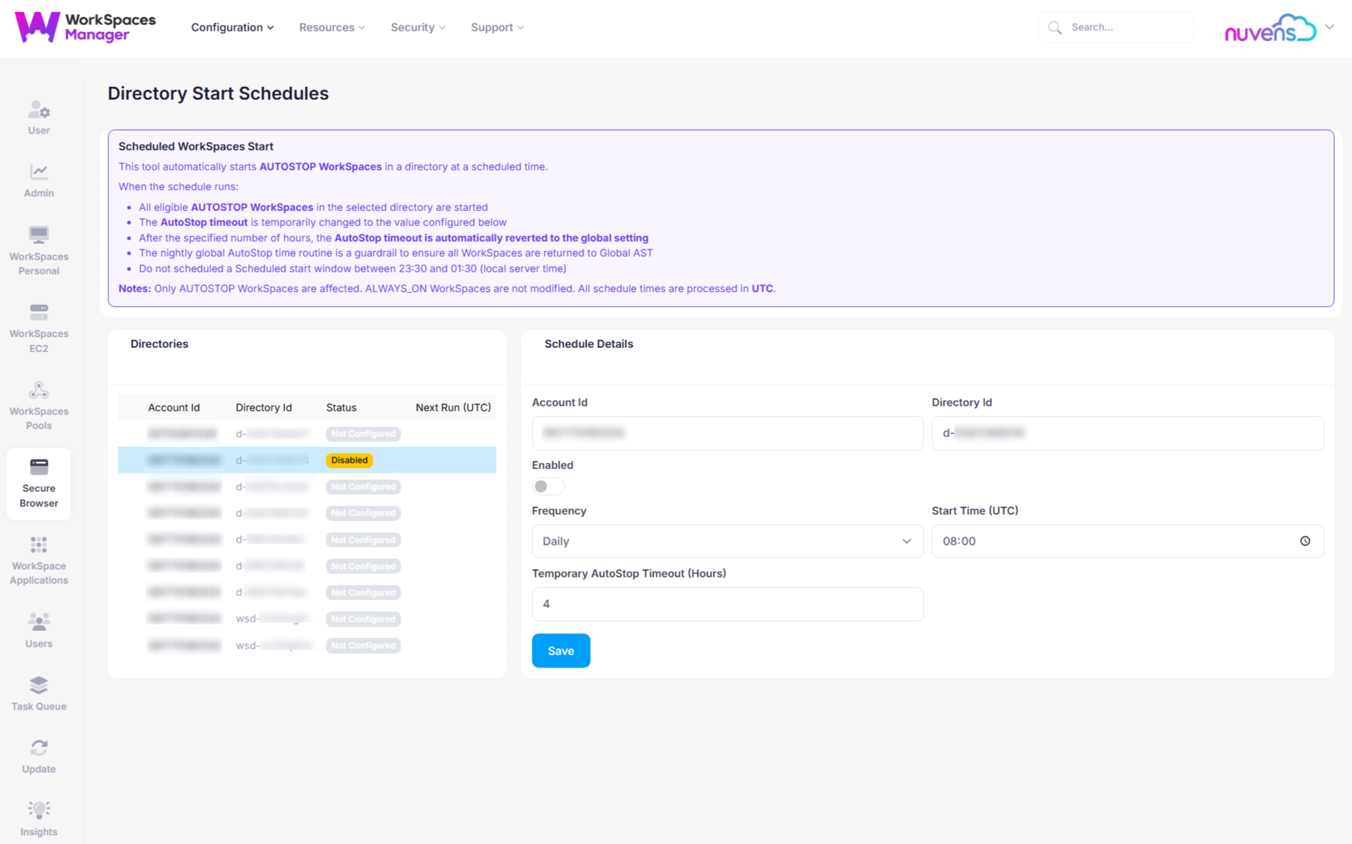Open the Resources menu
The width and height of the screenshot is (1352, 844).
click(x=331, y=27)
